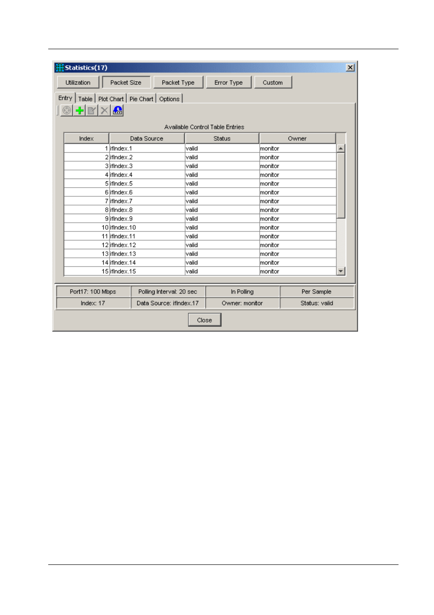
Task: Click the Close button at bottom
Action: pyautogui.click(x=205, y=320)
